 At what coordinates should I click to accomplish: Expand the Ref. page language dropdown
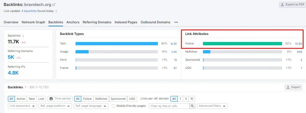coord(91,106)
